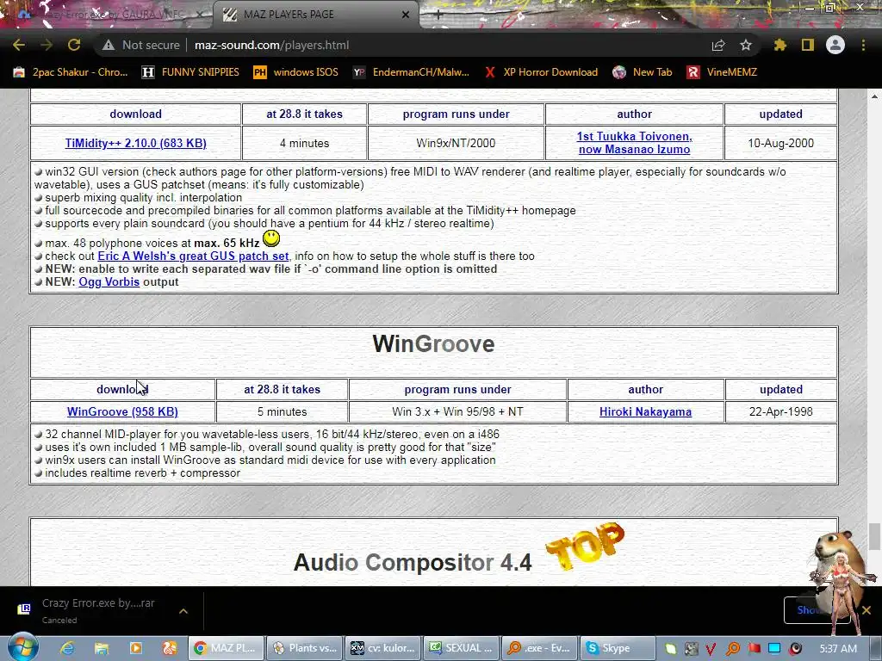
Task: Open the XP Horror Download bookmark
Action: point(542,72)
